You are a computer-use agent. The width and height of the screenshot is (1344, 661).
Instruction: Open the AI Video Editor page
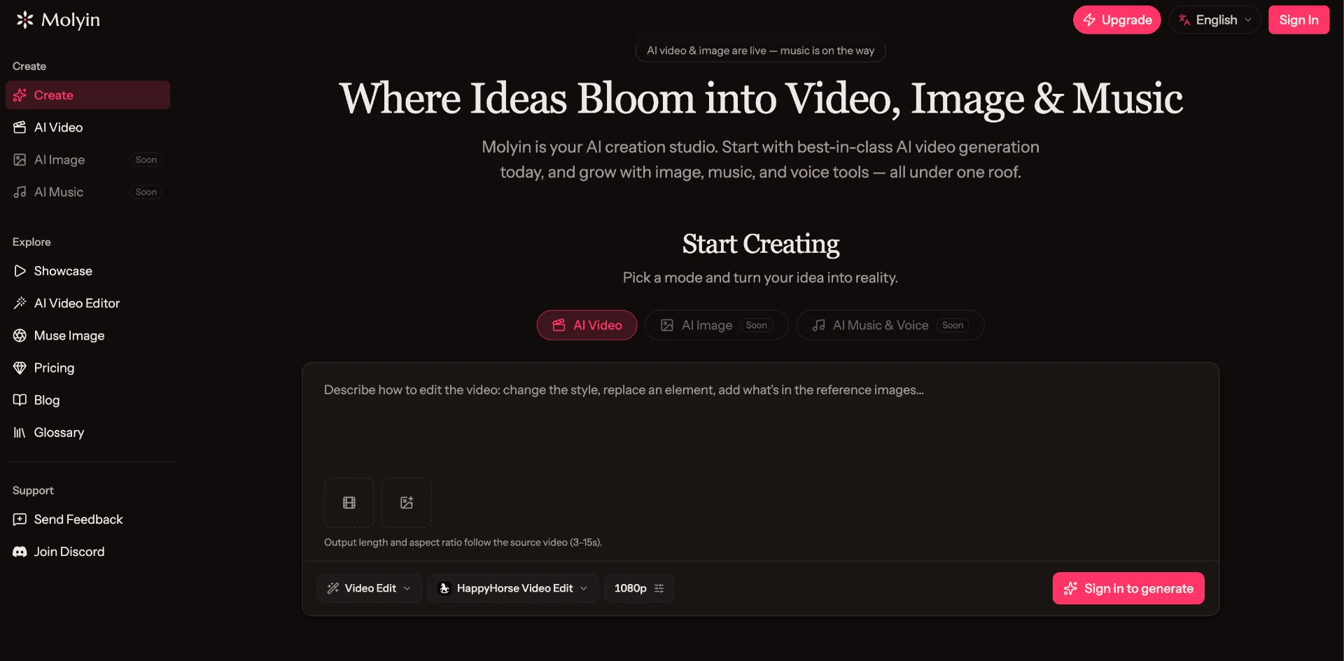(x=88, y=303)
